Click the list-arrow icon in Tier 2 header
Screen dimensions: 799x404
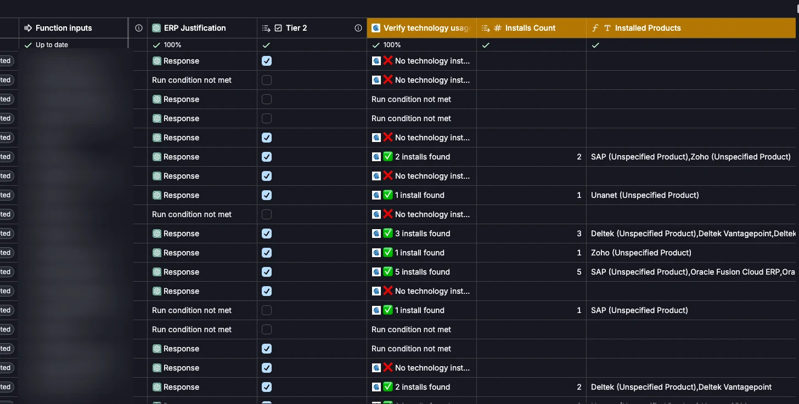point(266,28)
